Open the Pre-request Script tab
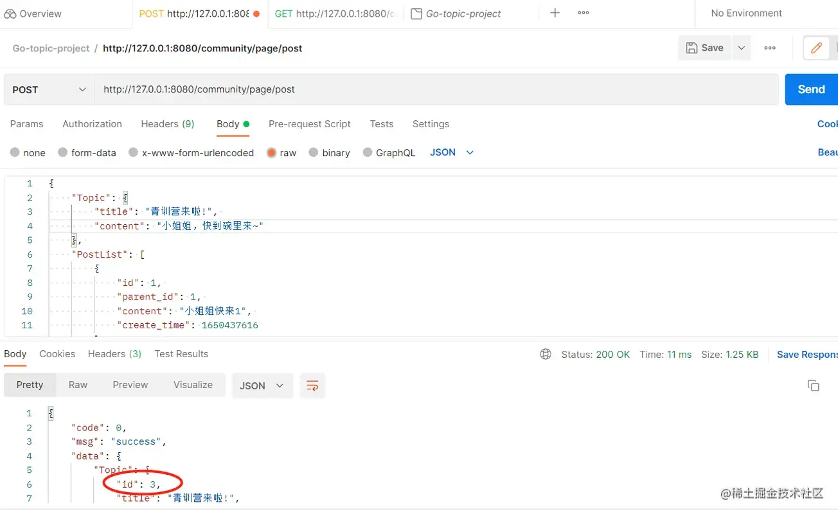Image resolution: width=838 pixels, height=514 pixels. [310, 124]
